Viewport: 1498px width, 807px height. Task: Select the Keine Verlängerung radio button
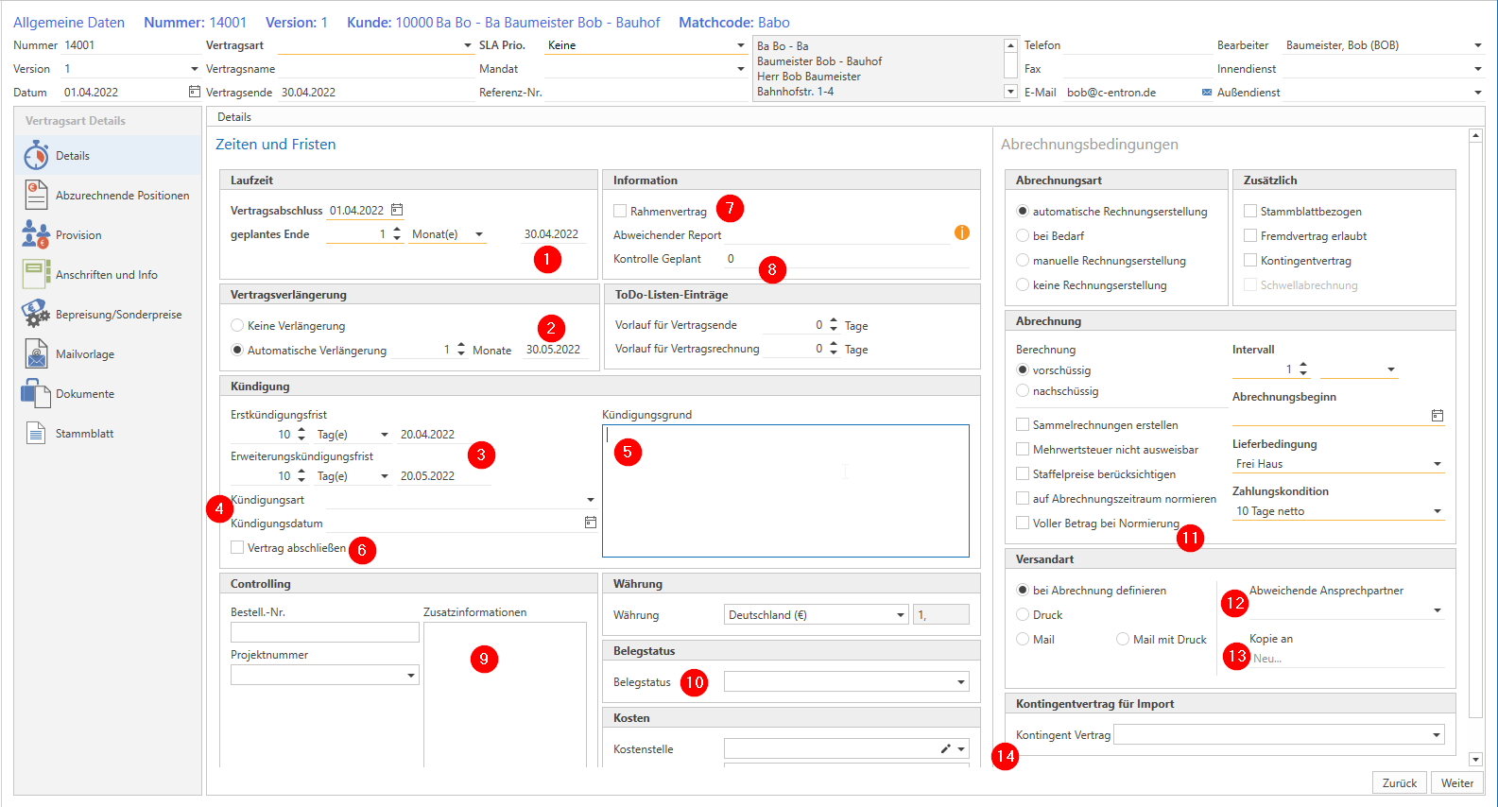click(237, 325)
